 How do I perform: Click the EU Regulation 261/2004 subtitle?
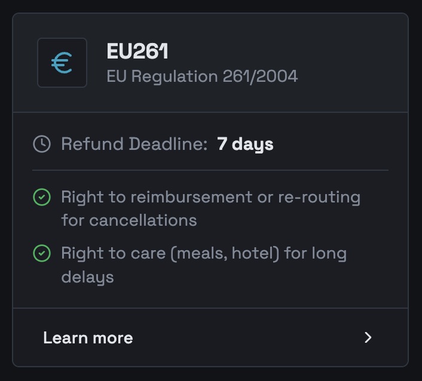click(202, 76)
